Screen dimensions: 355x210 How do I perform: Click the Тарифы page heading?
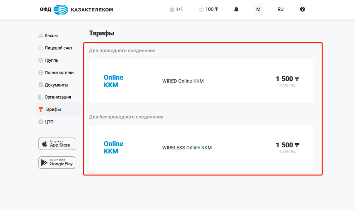tap(101, 33)
